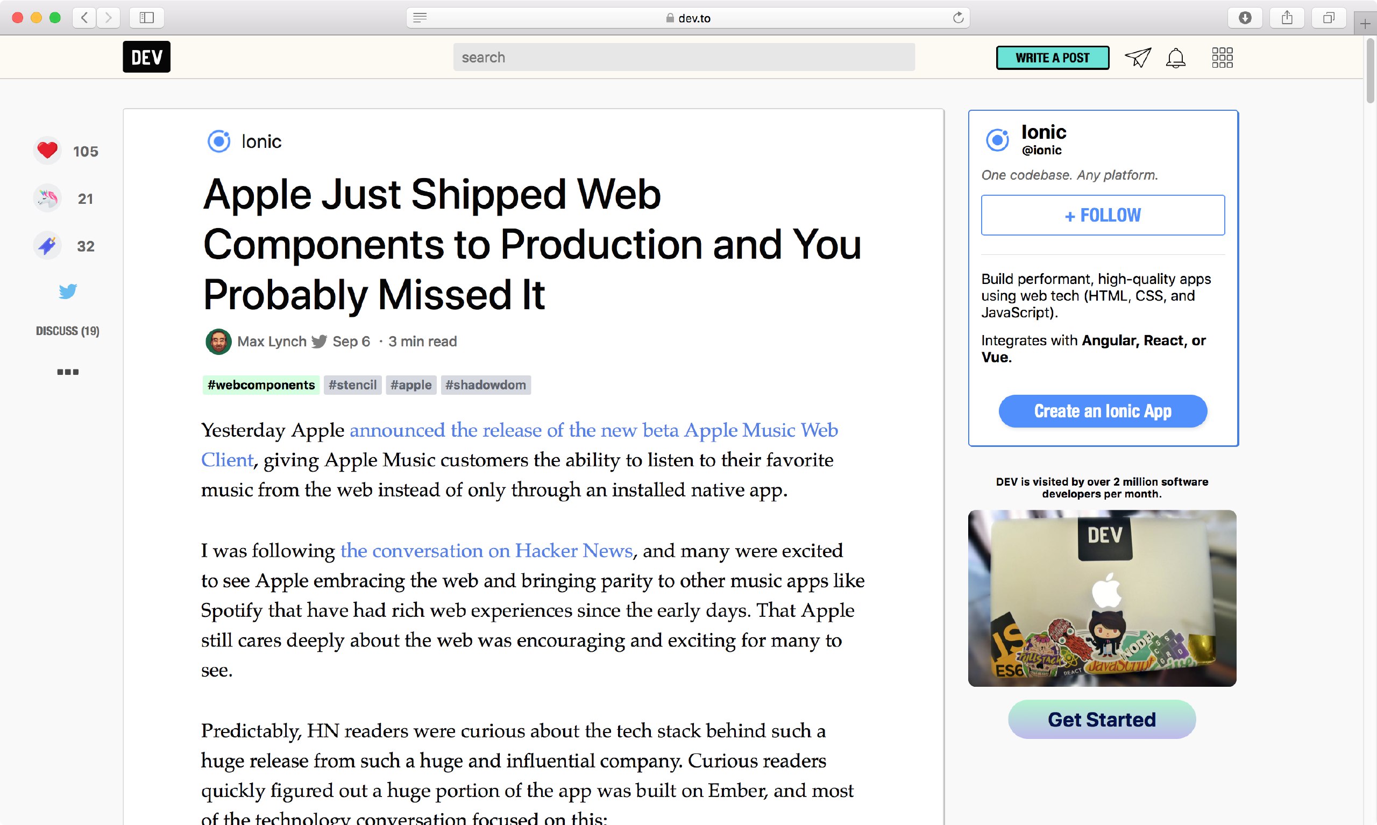
Task: Follow the Apple Music Web Client announcement link
Action: coord(593,430)
